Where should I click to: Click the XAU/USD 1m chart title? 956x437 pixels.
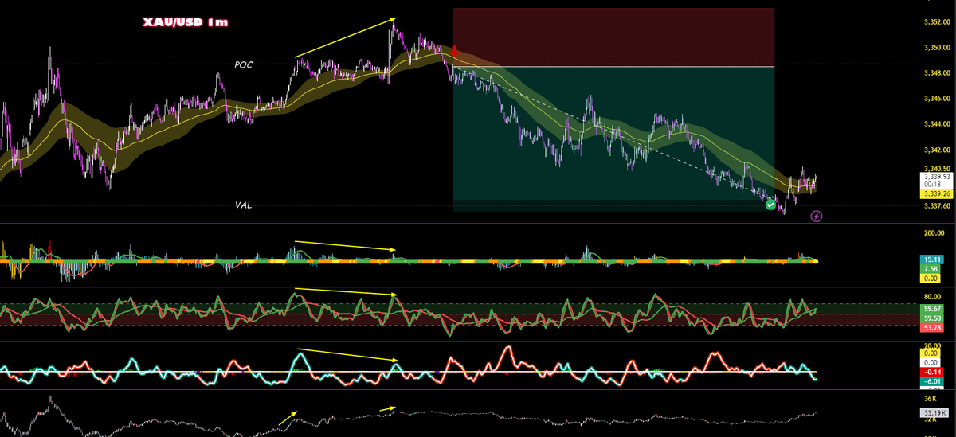click(185, 22)
